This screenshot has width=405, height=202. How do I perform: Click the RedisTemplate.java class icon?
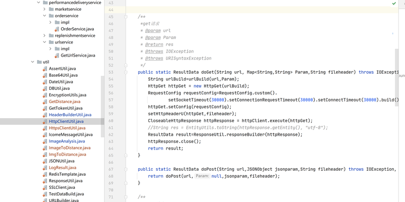coord(45,174)
